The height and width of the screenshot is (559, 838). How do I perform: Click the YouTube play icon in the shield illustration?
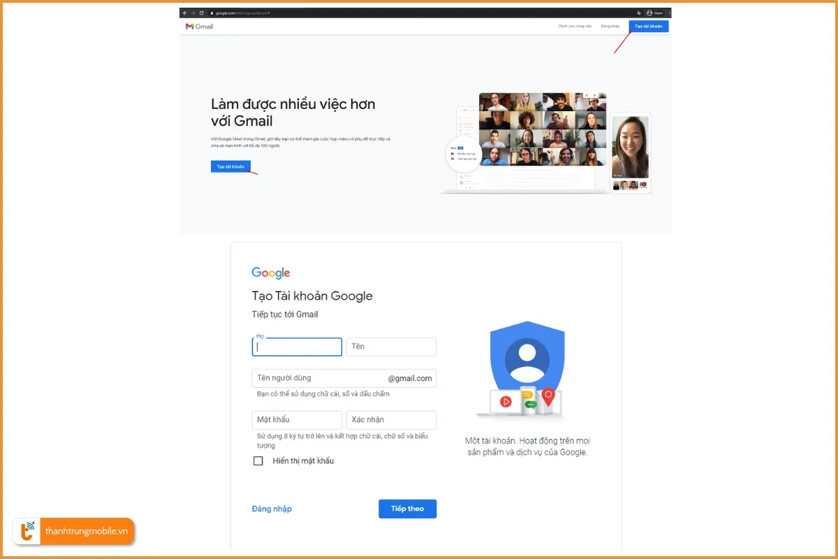tap(506, 401)
